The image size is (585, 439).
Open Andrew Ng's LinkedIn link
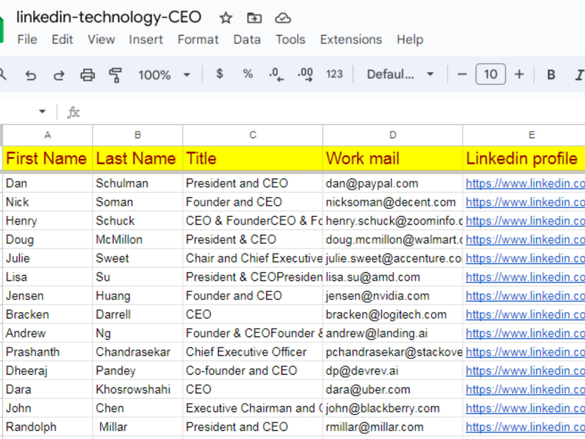point(525,334)
